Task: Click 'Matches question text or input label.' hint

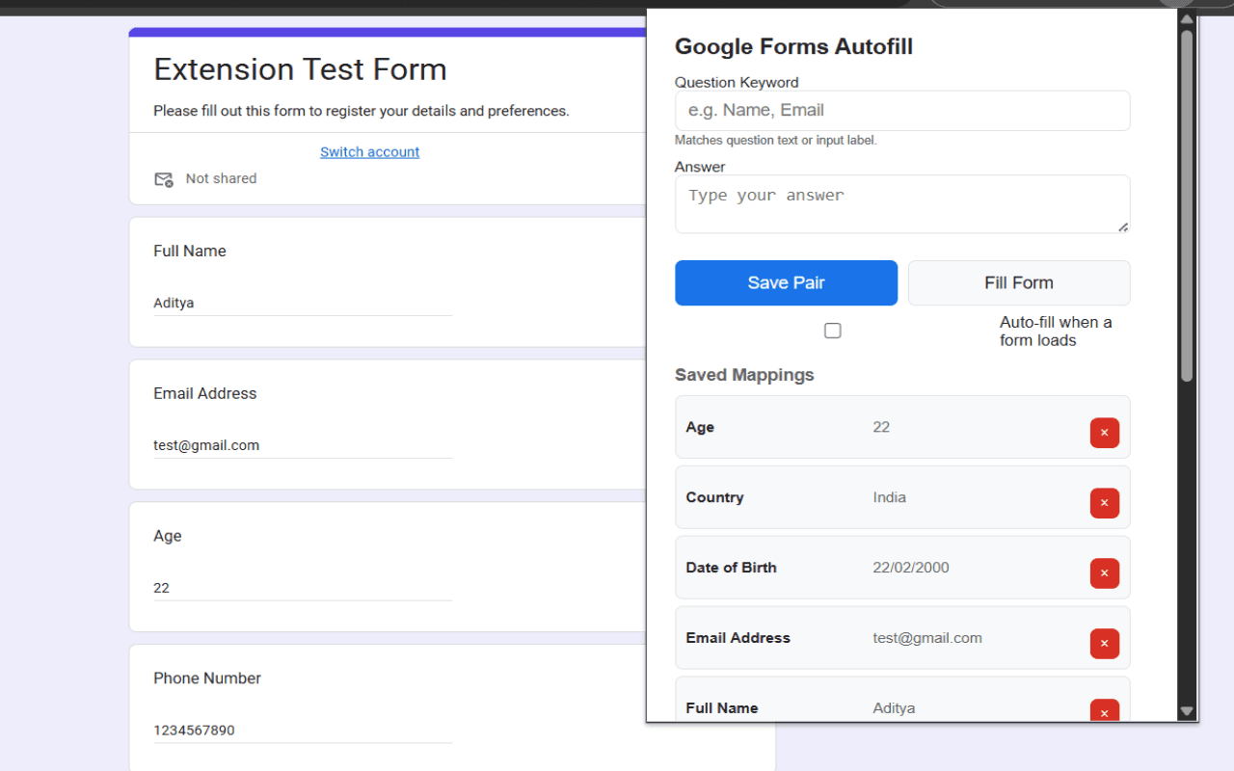Action: (776, 141)
